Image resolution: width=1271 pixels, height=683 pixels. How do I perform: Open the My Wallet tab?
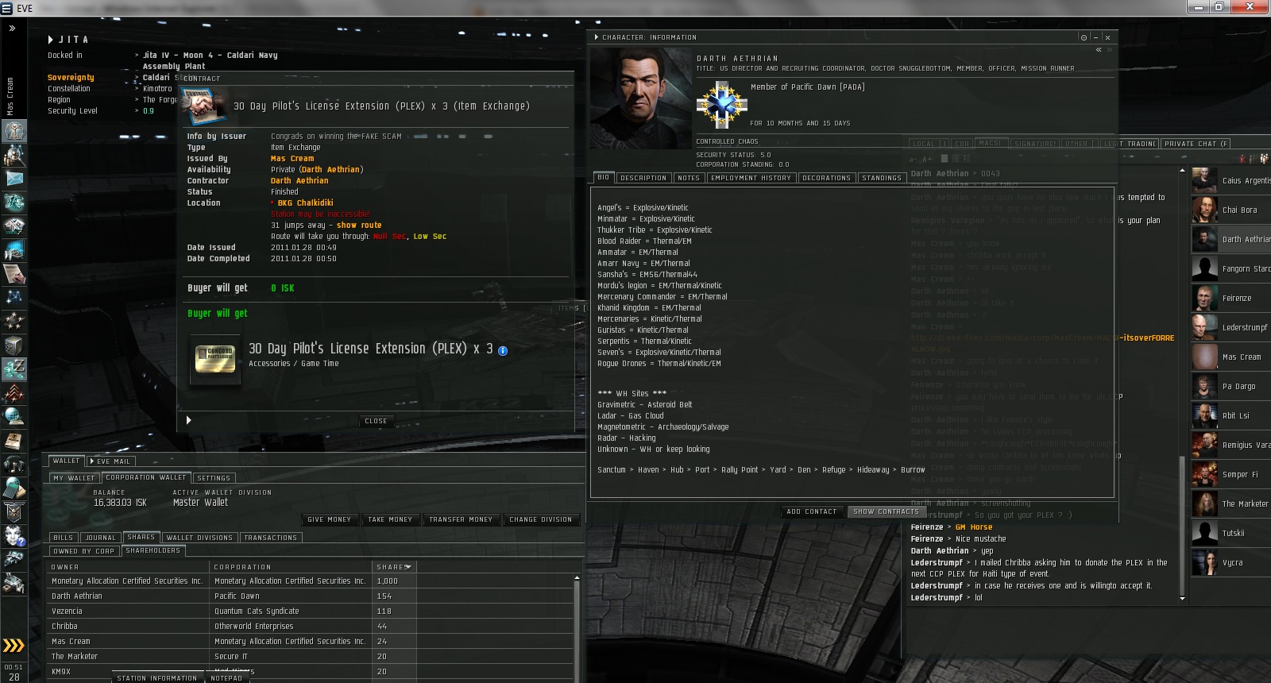click(x=74, y=478)
